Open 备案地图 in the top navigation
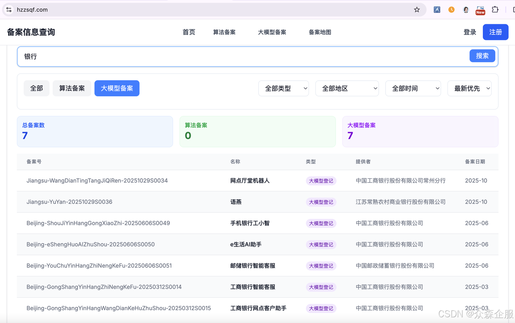This screenshot has height=323, width=515. tap(320, 32)
